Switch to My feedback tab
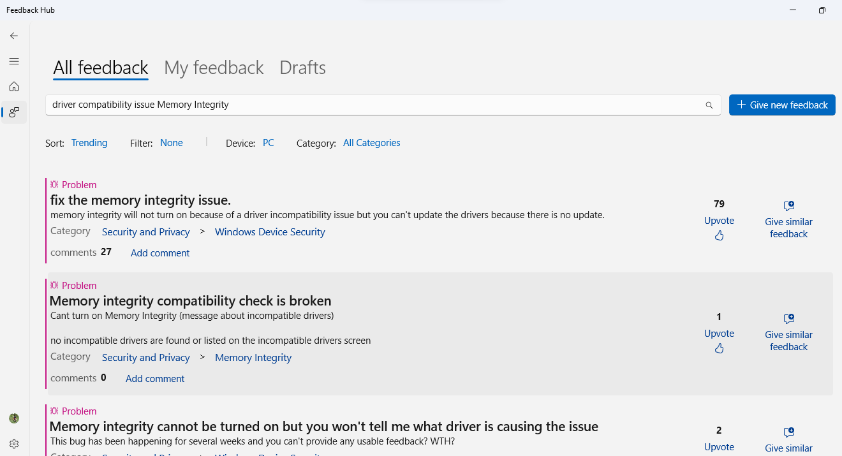This screenshot has height=456, width=842. click(x=214, y=68)
